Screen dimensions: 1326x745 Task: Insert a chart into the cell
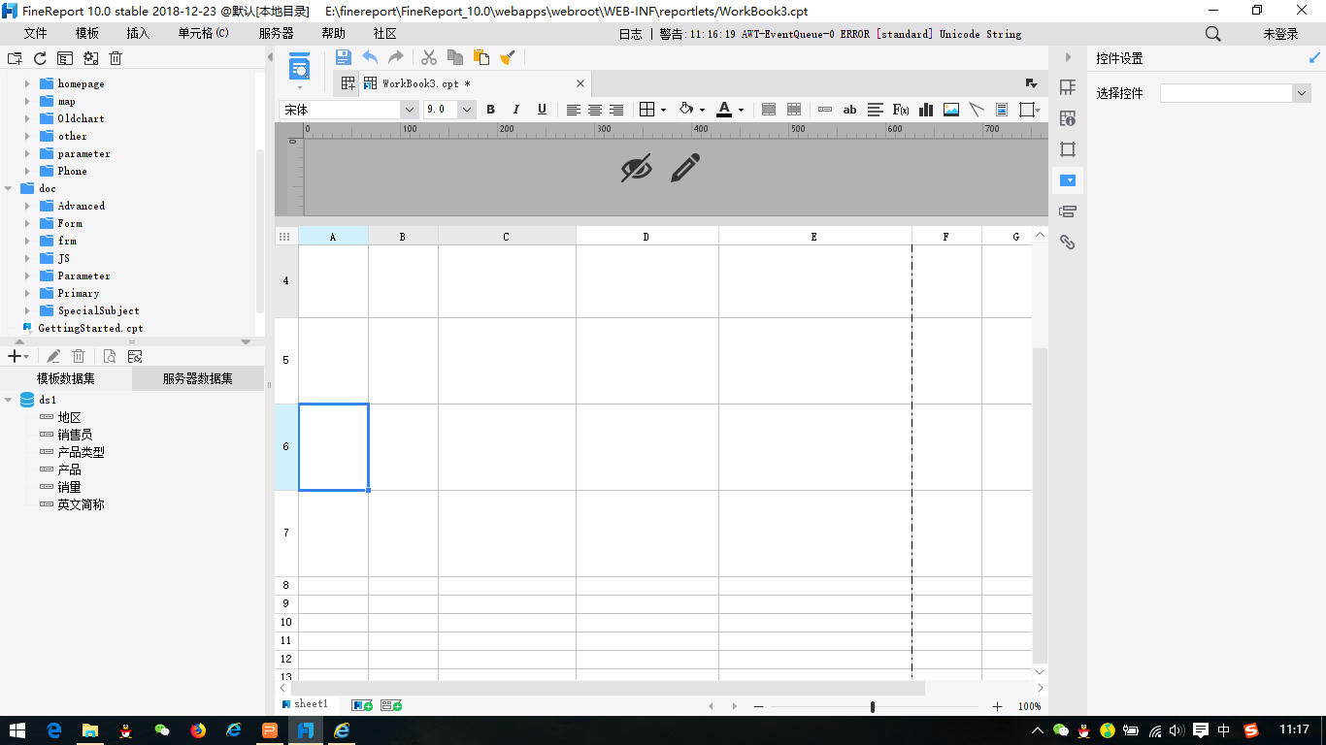(x=926, y=110)
